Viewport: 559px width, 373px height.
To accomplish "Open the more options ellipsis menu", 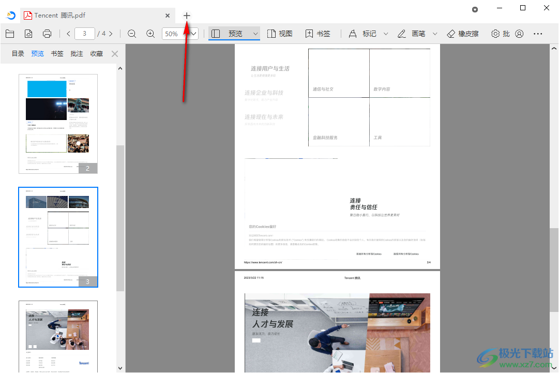I will click(x=538, y=34).
